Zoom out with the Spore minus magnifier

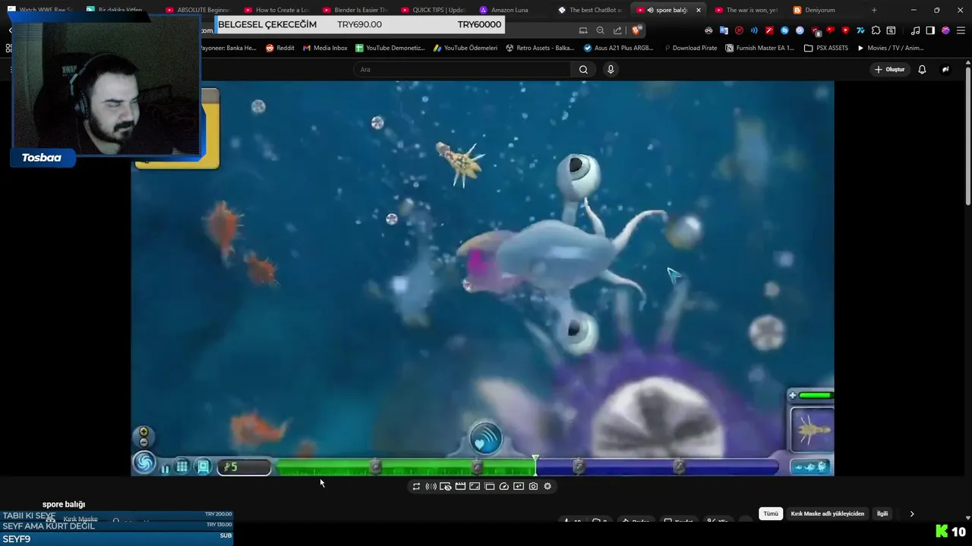point(144,443)
